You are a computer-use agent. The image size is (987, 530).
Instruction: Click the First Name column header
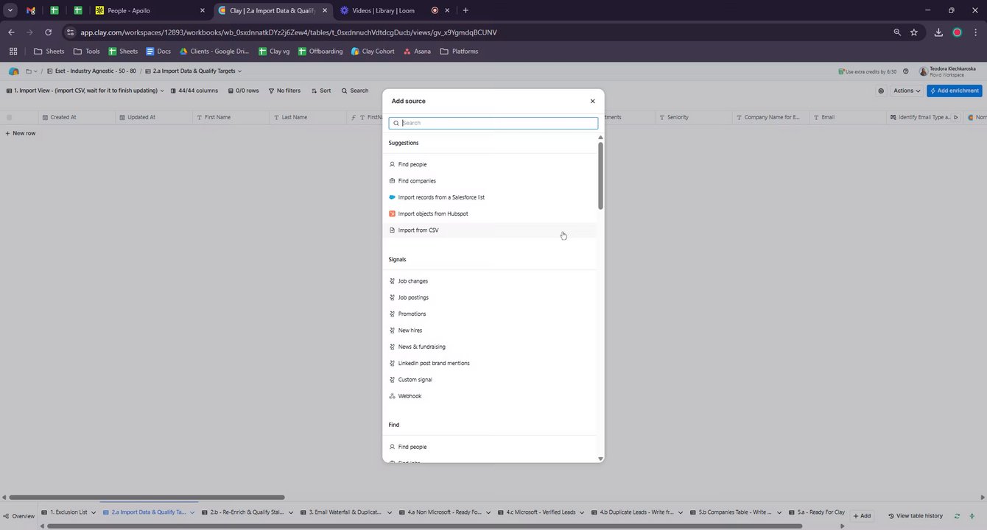[231, 117]
